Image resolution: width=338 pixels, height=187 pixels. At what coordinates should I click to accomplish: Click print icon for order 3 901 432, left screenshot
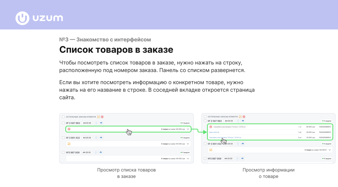101,138
